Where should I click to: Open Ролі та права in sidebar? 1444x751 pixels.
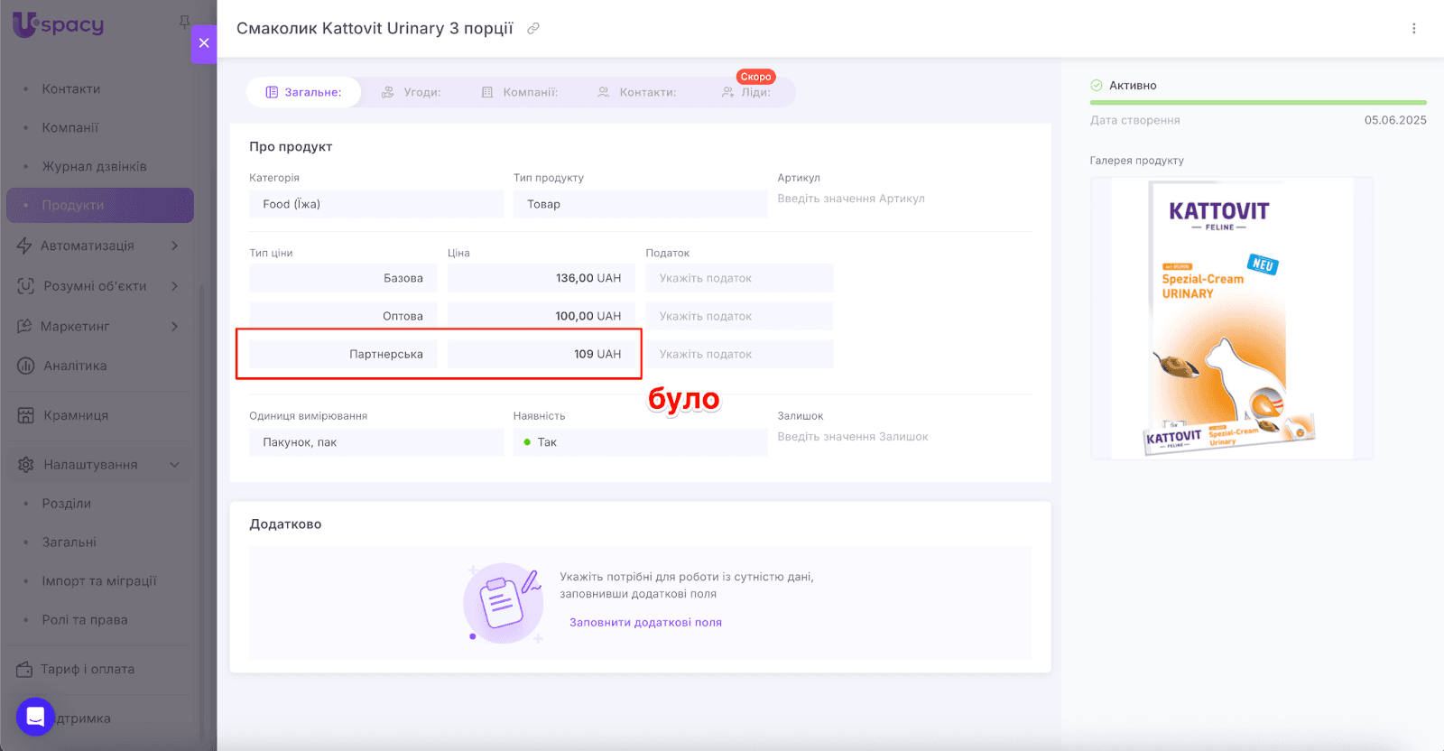click(85, 619)
